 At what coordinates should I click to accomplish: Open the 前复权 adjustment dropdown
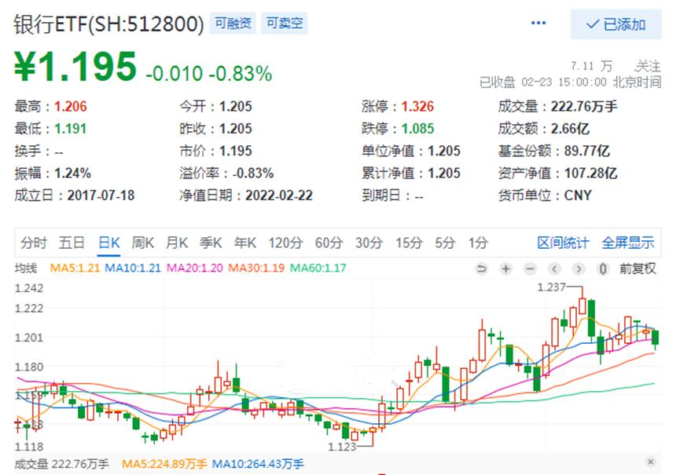pyautogui.click(x=638, y=269)
